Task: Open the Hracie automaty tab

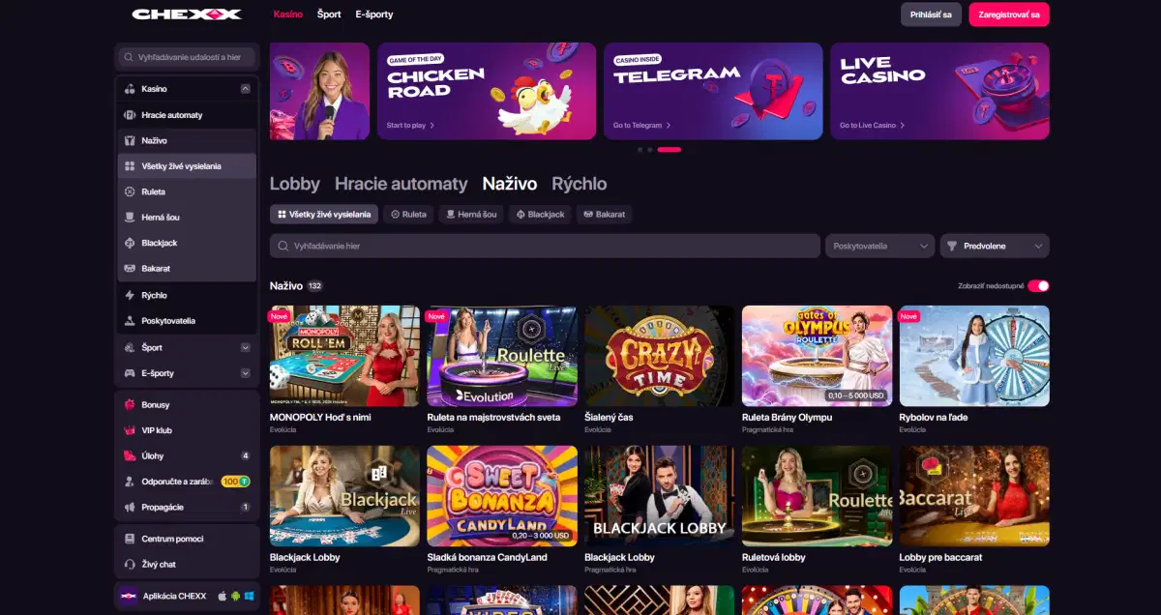Action: [x=402, y=184]
